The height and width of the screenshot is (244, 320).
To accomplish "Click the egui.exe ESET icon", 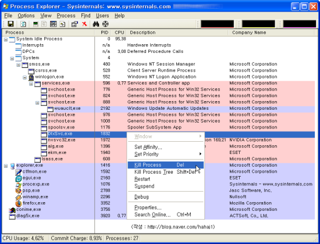I will (19, 178).
